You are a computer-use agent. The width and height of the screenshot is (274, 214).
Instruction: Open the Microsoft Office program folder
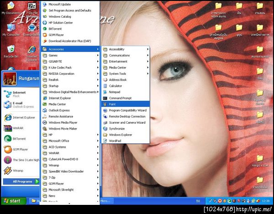click(x=70, y=141)
